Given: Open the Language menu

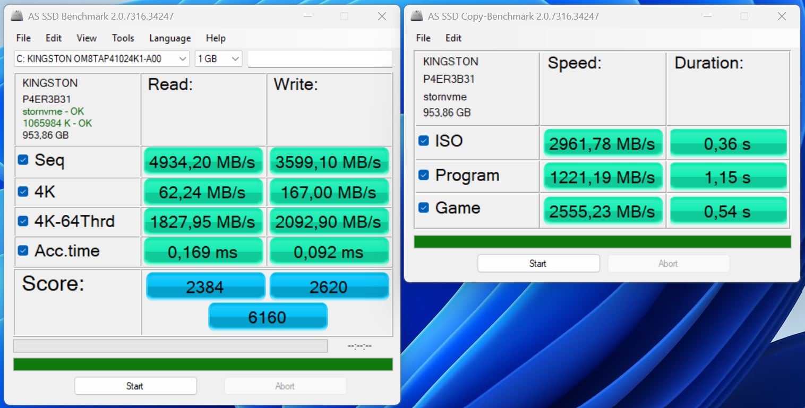Looking at the screenshot, I should [169, 38].
